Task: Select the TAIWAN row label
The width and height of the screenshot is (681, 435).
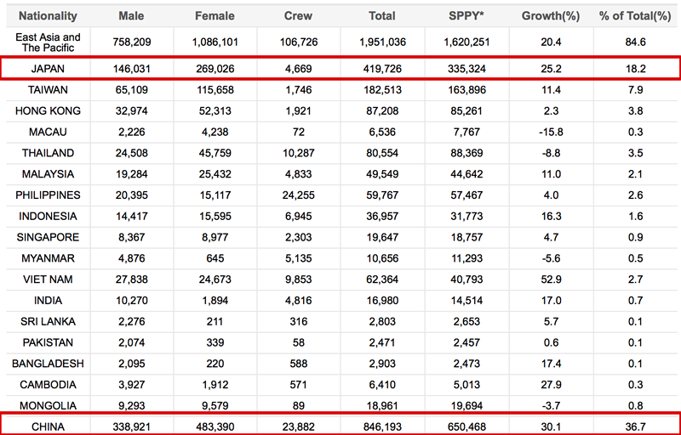Action: point(48,90)
